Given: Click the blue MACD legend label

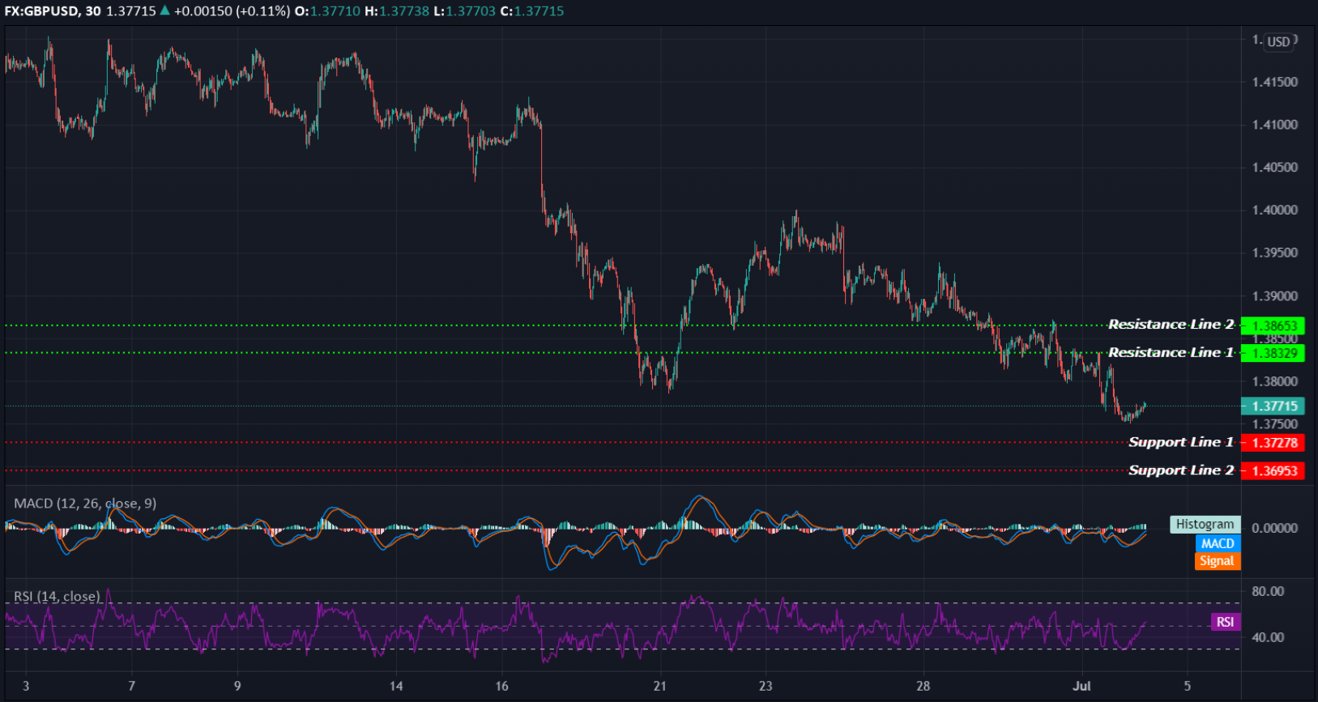Looking at the screenshot, I should pos(1218,543).
